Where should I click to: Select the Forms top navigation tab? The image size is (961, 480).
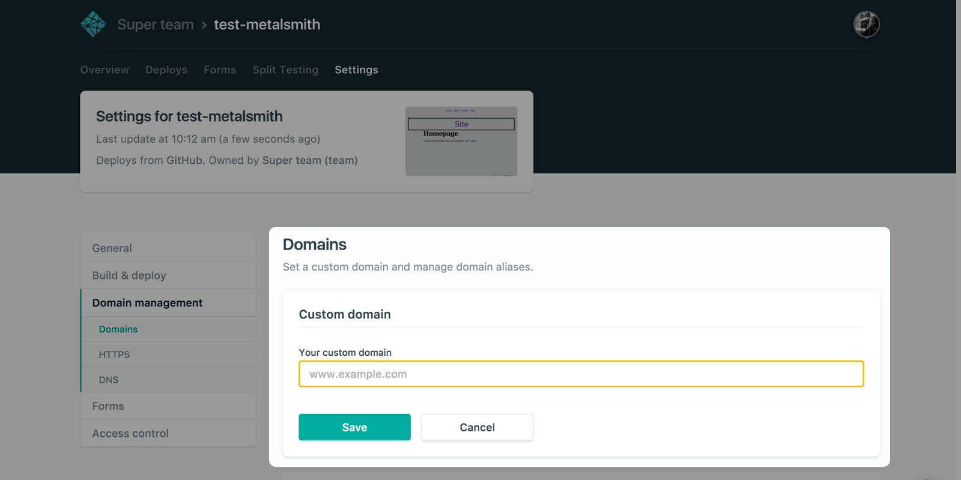pyautogui.click(x=220, y=70)
